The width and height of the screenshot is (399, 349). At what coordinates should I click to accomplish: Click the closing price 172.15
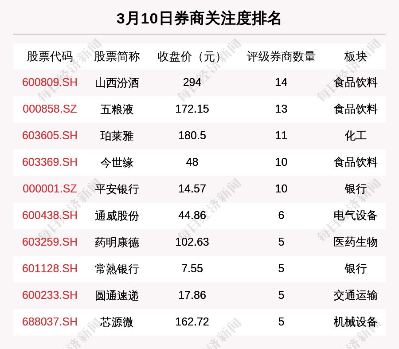point(192,109)
